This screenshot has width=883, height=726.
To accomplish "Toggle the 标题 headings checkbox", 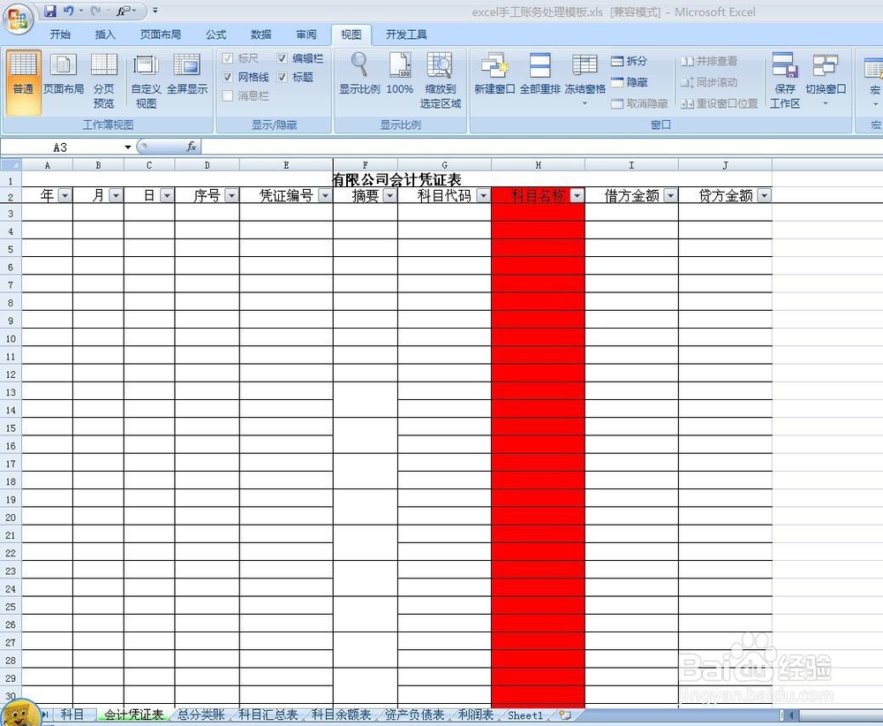I will (283, 77).
